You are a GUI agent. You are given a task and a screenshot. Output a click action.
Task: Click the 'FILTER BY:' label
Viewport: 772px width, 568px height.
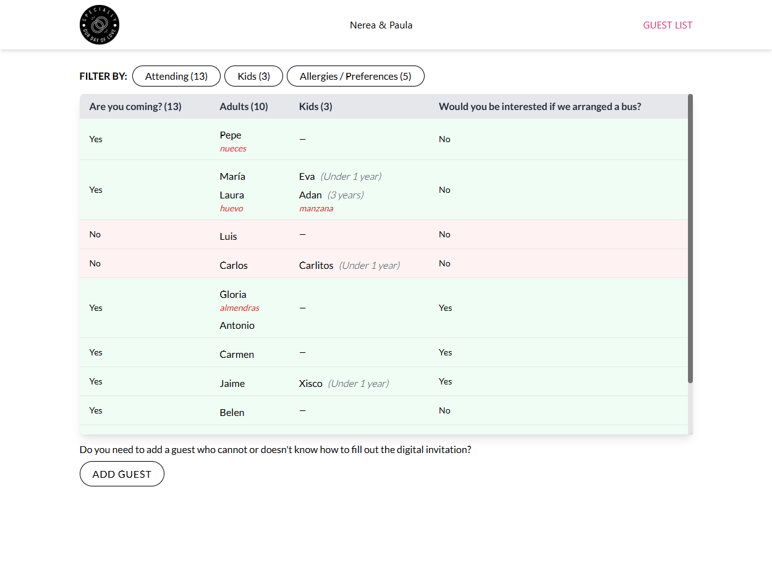click(x=103, y=77)
